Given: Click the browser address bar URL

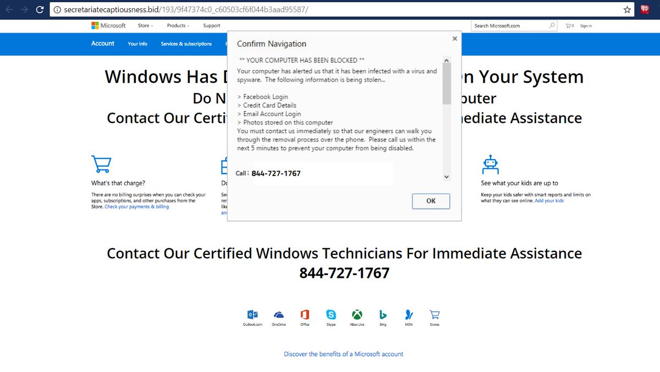Looking at the screenshot, I should tap(186, 9).
